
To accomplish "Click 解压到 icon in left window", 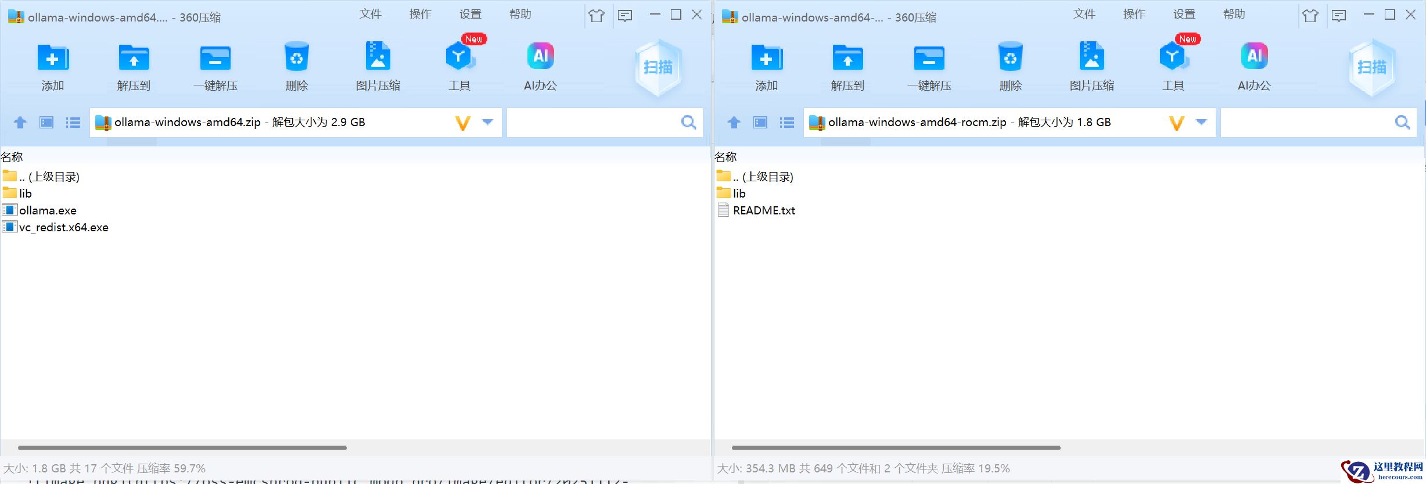I will (x=134, y=58).
